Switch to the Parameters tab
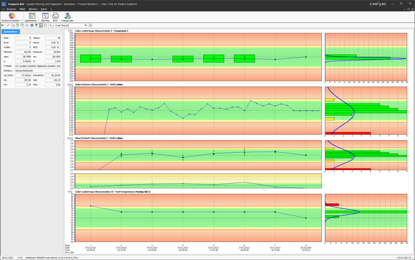 pos(10,32)
